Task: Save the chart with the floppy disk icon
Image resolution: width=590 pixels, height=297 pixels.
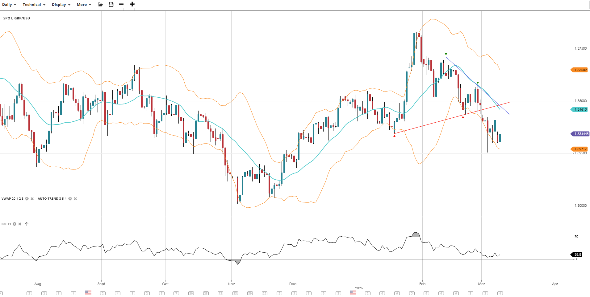Action: [111, 4]
